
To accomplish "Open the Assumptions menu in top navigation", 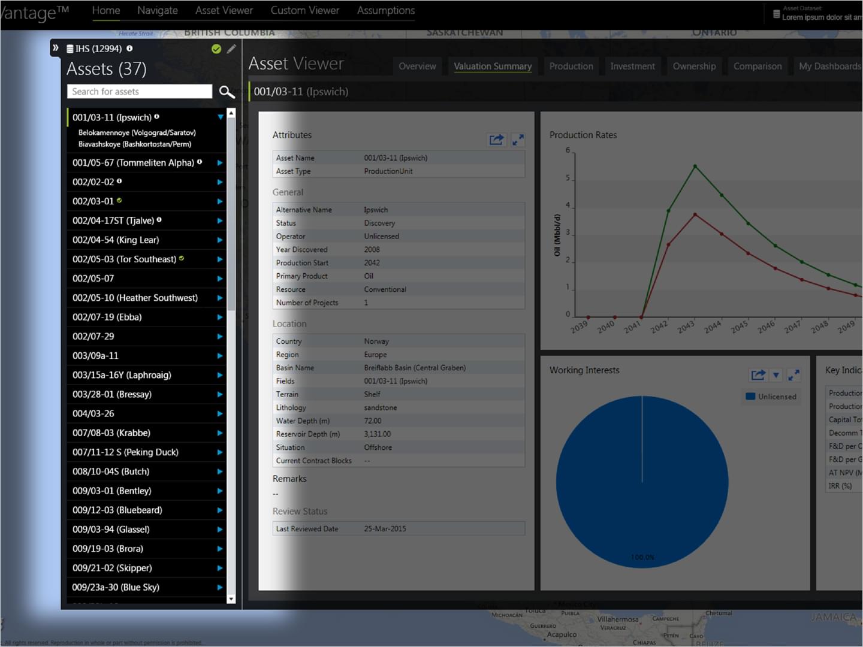I will point(385,11).
